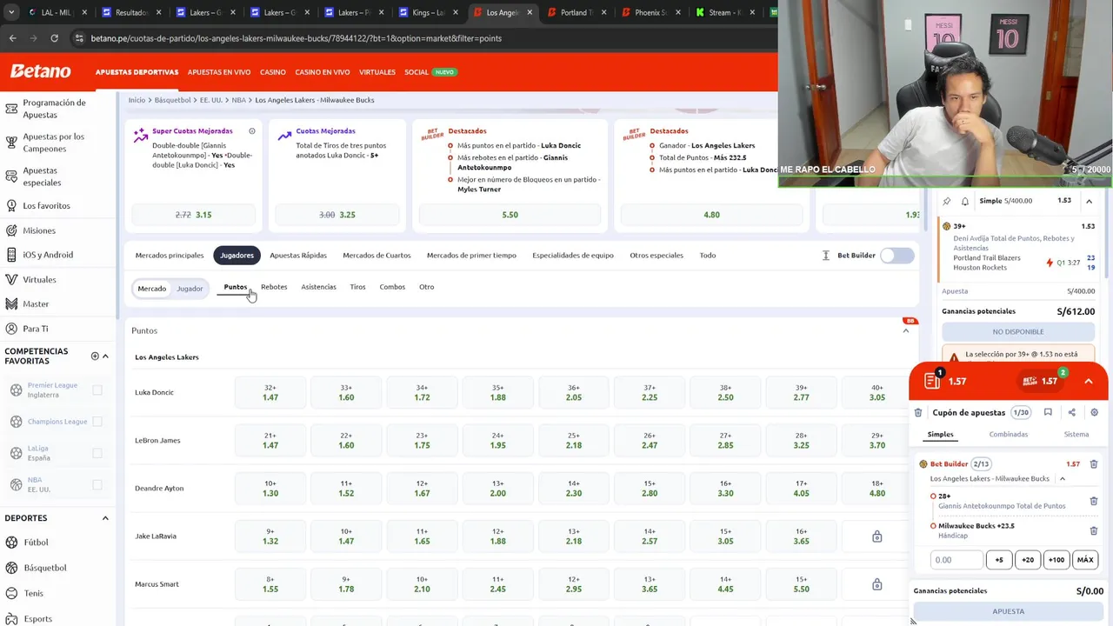Click MÁX stake button
The image size is (1113, 626).
coord(1085,560)
